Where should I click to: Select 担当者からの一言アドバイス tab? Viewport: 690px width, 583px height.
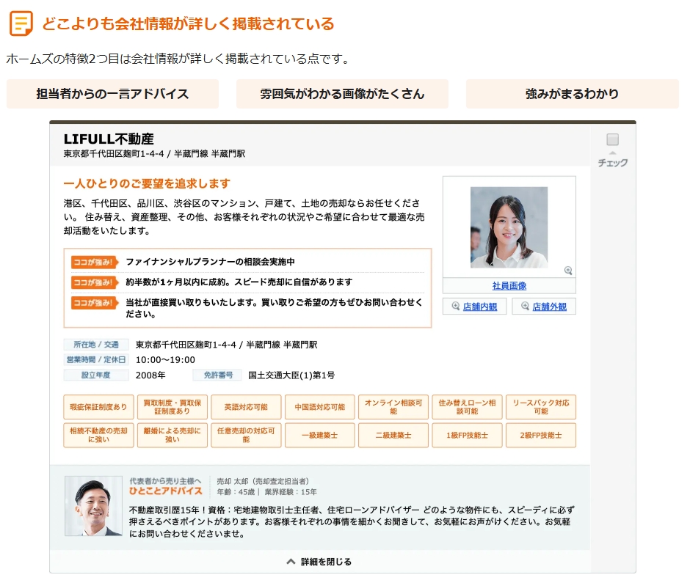(112, 94)
